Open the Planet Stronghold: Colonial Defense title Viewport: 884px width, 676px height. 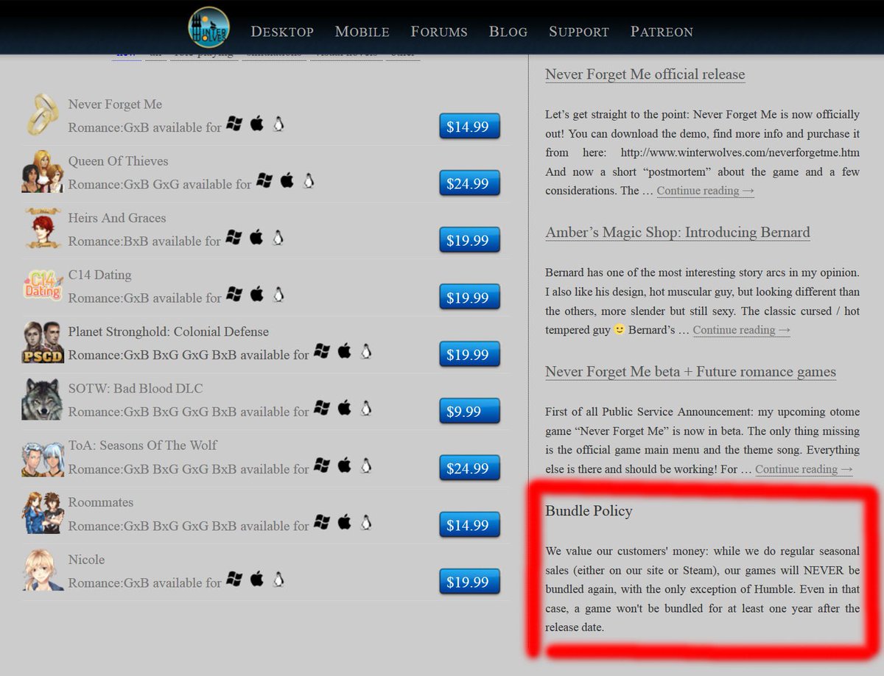click(x=168, y=331)
